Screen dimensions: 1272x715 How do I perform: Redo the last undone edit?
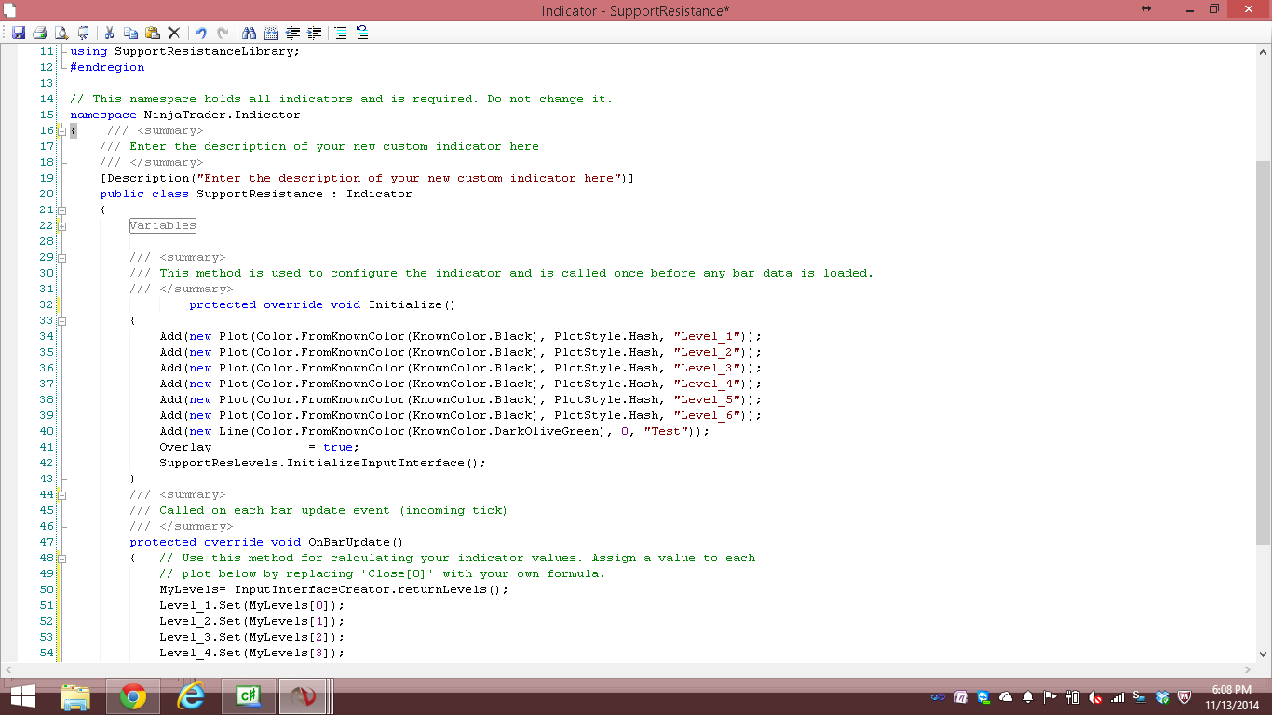click(223, 33)
